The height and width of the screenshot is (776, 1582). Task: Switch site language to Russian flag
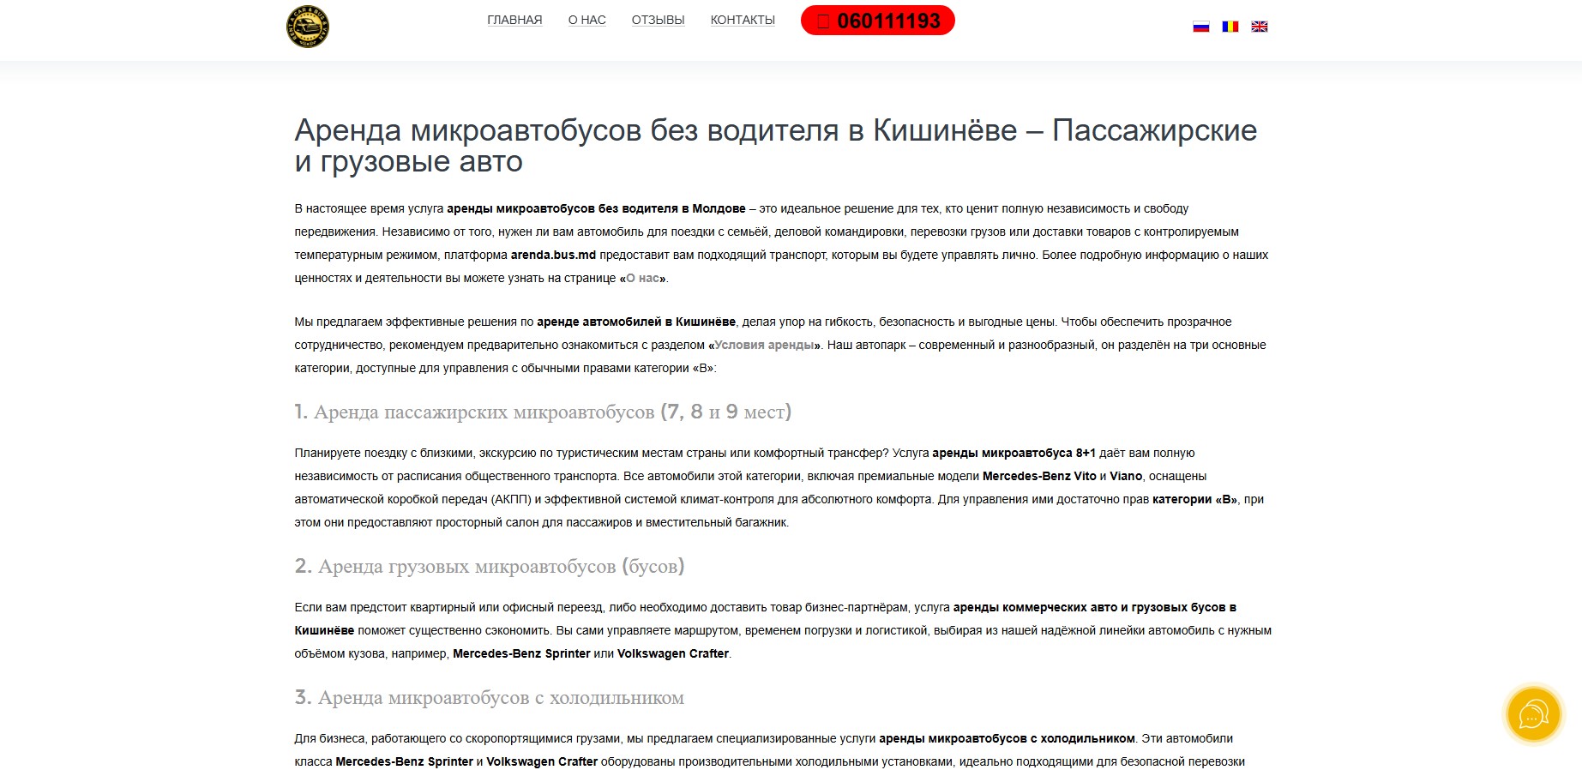coord(1200,27)
